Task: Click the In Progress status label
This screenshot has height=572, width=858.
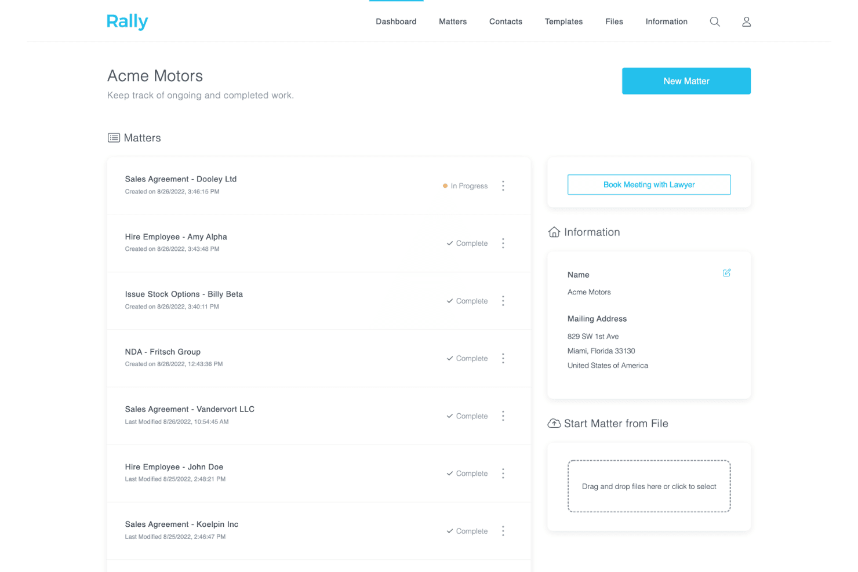Action: coord(469,186)
